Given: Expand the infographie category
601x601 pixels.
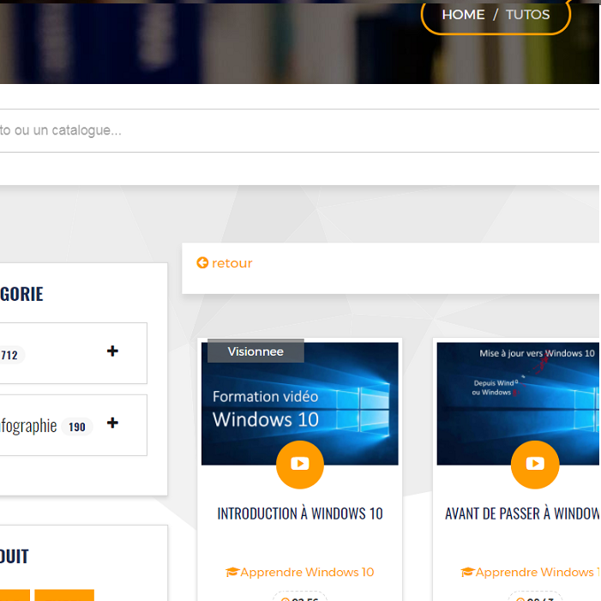Looking at the screenshot, I should [112, 424].
